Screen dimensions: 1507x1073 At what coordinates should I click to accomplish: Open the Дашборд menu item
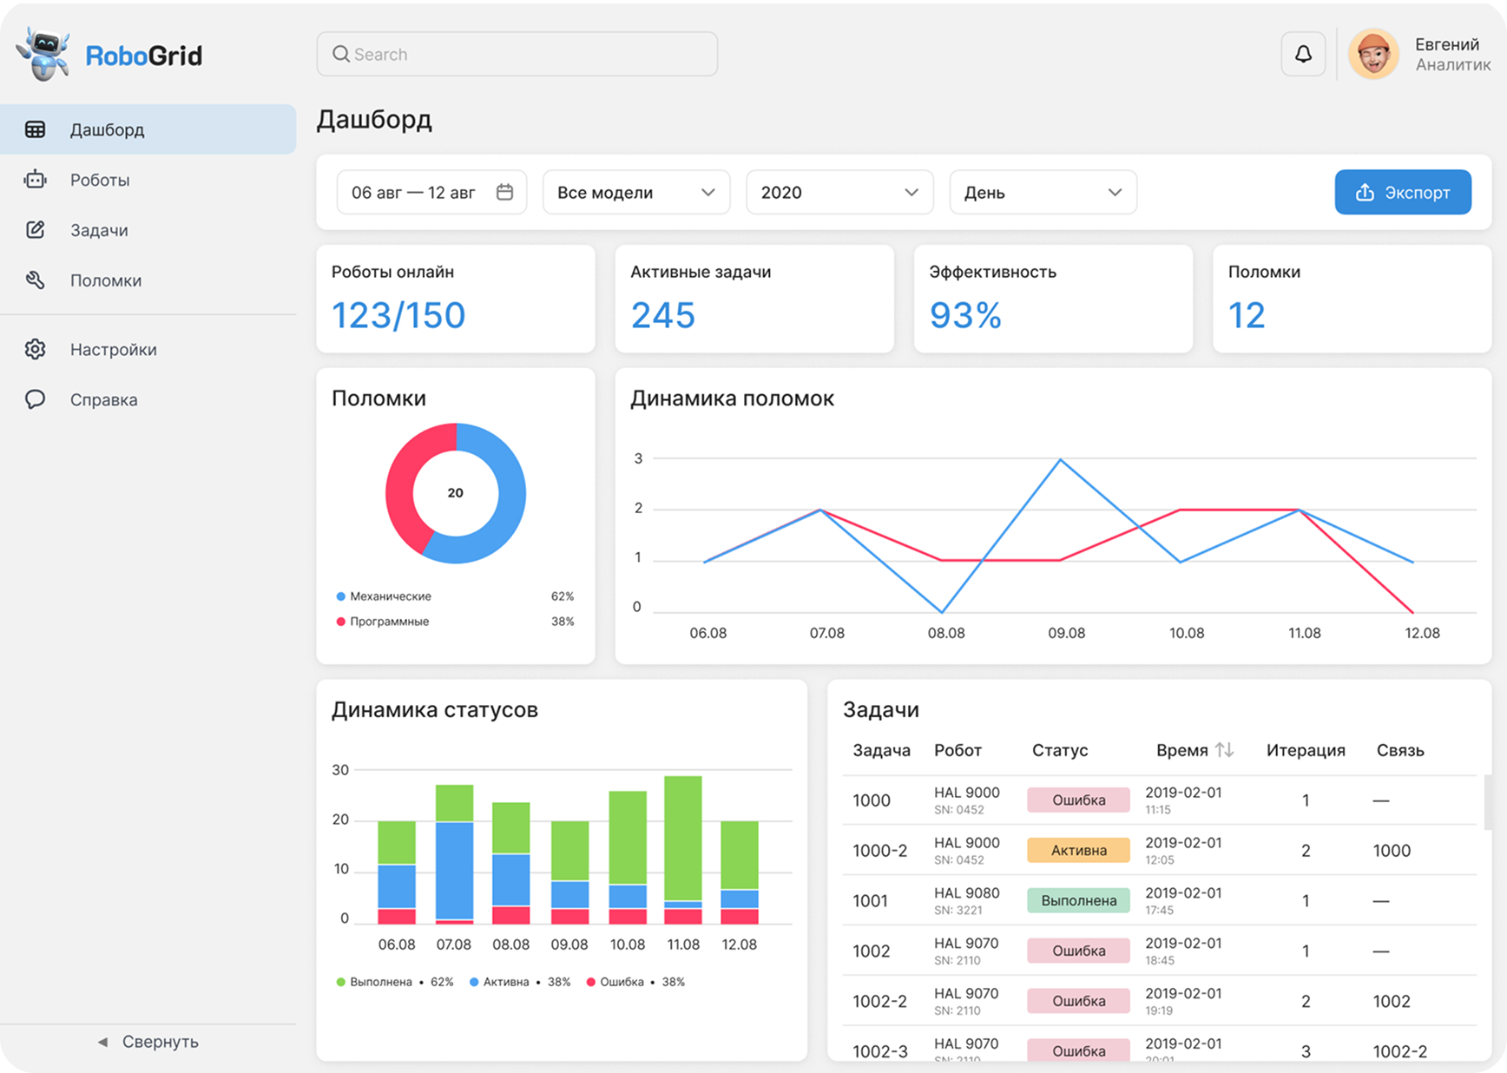click(x=148, y=129)
